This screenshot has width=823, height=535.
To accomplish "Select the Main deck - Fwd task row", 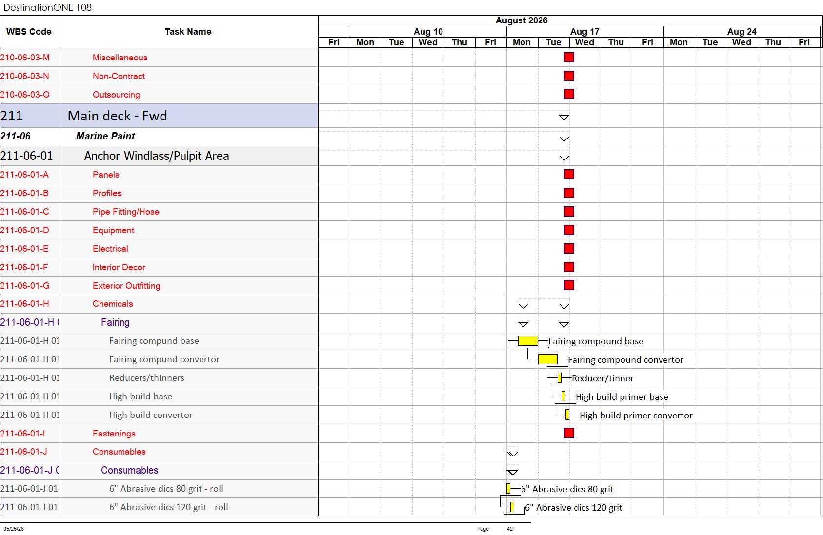I will pyautogui.click(x=159, y=116).
